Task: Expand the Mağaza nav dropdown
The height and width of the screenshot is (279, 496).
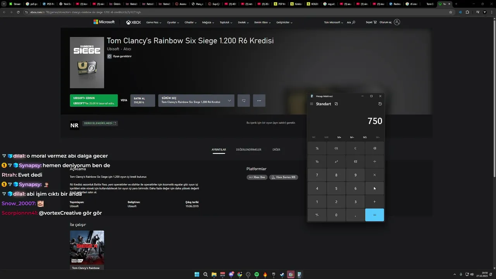Action: [x=208, y=22]
